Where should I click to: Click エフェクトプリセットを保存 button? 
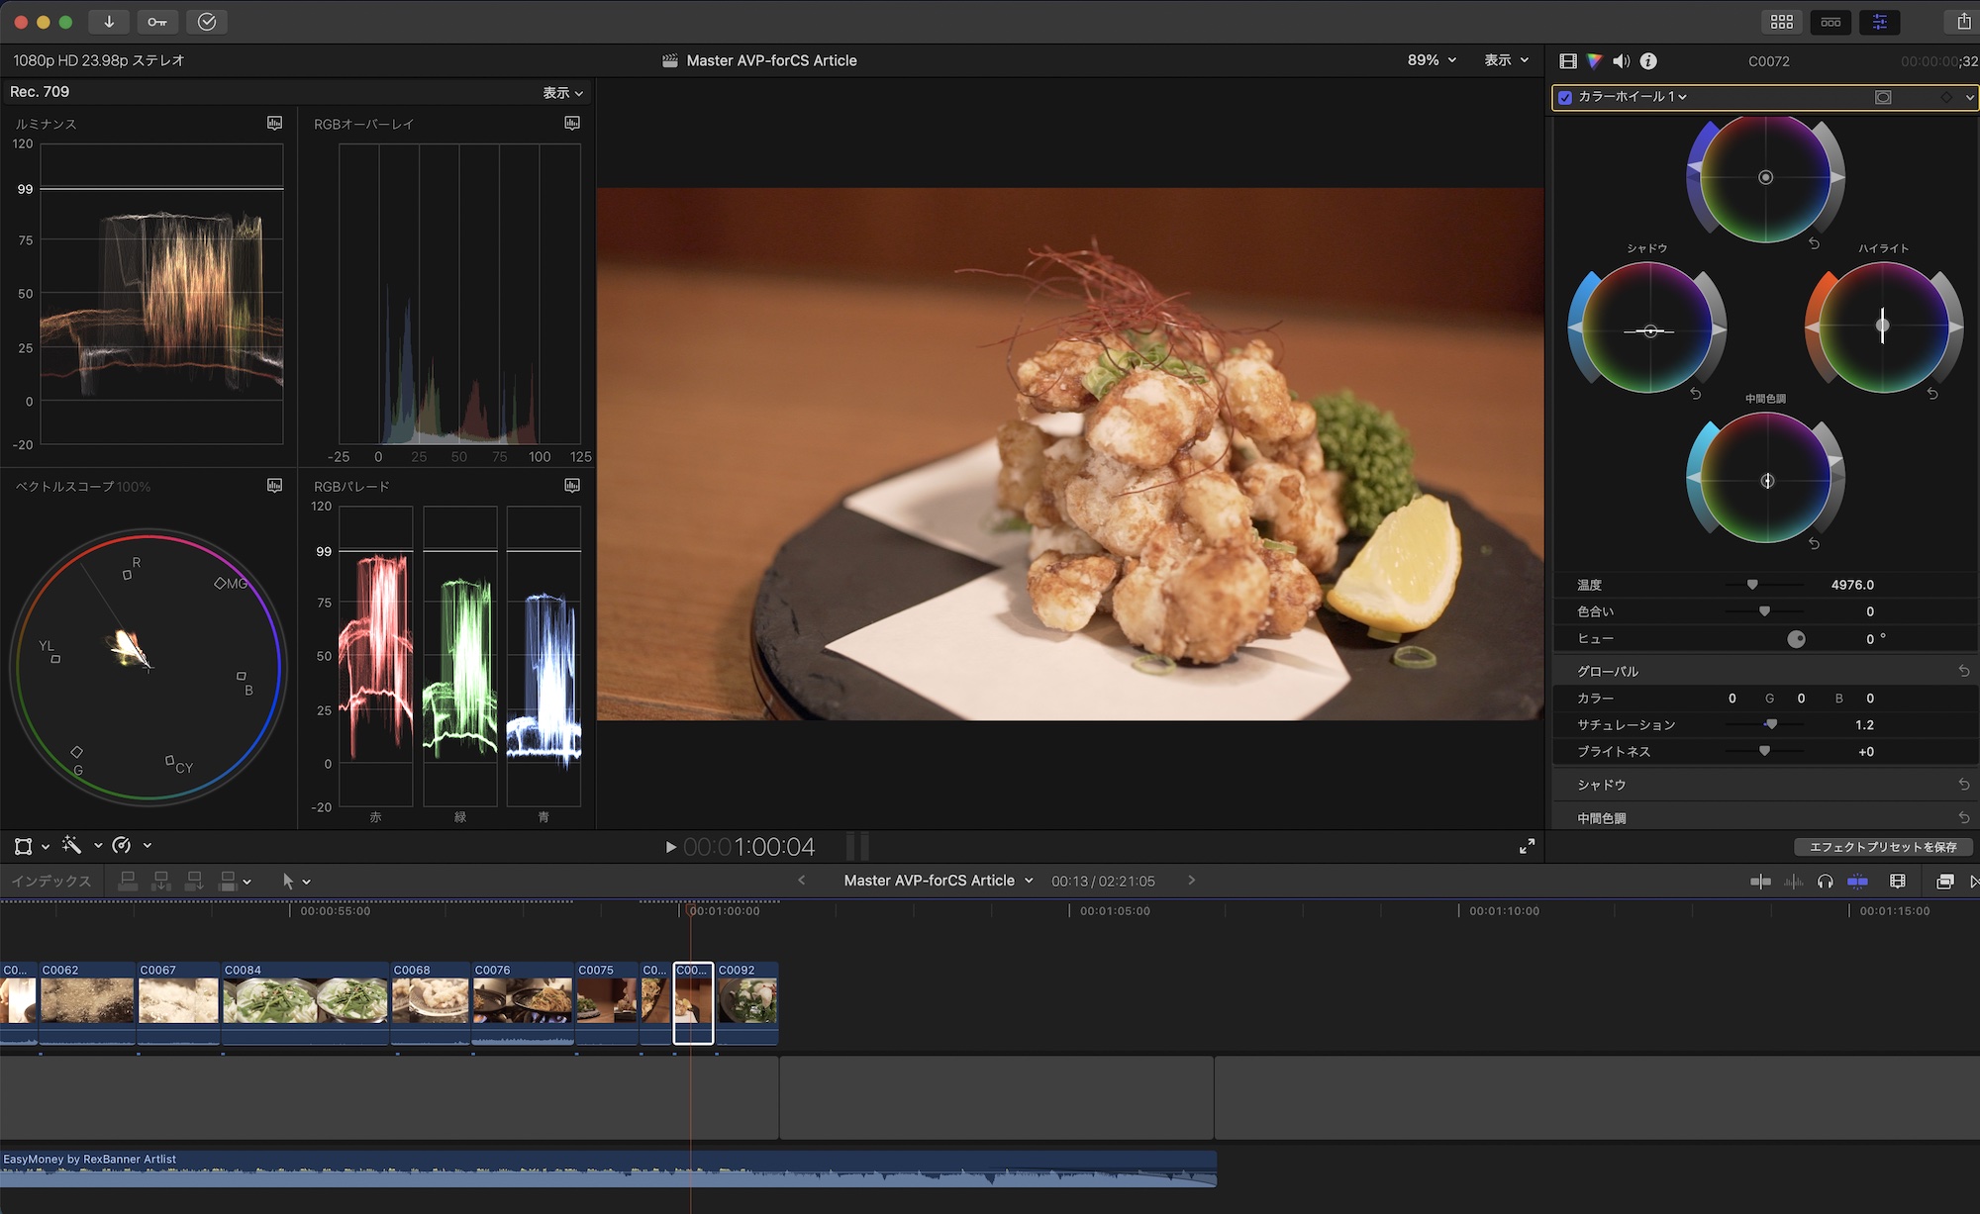pos(1882,847)
